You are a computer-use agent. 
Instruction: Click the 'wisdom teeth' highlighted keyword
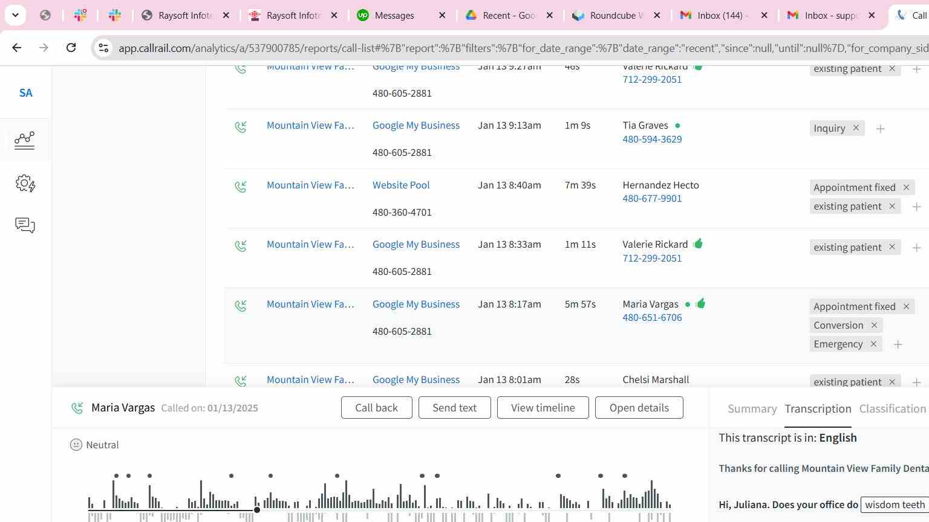click(895, 504)
